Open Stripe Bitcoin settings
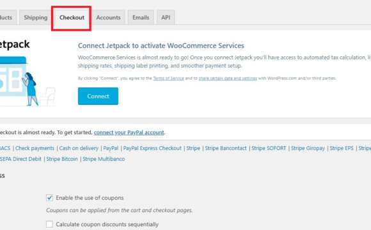 (x=62, y=159)
